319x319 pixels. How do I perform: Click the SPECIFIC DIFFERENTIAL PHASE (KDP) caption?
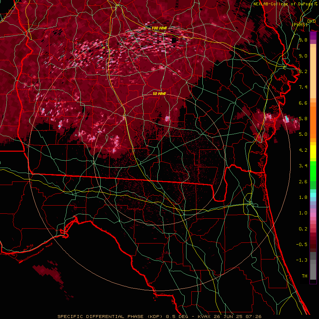[x=111, y=317]
